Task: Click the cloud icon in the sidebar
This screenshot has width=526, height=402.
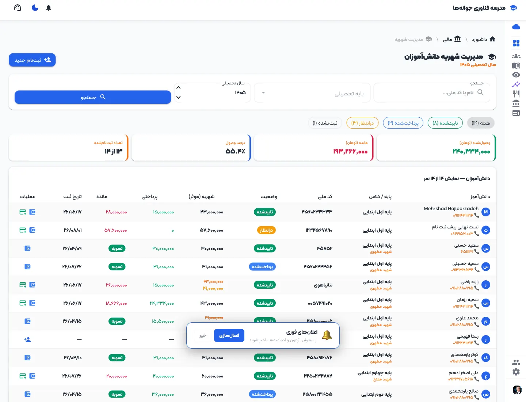Action: pyautogui.click(x=516, y=27)
